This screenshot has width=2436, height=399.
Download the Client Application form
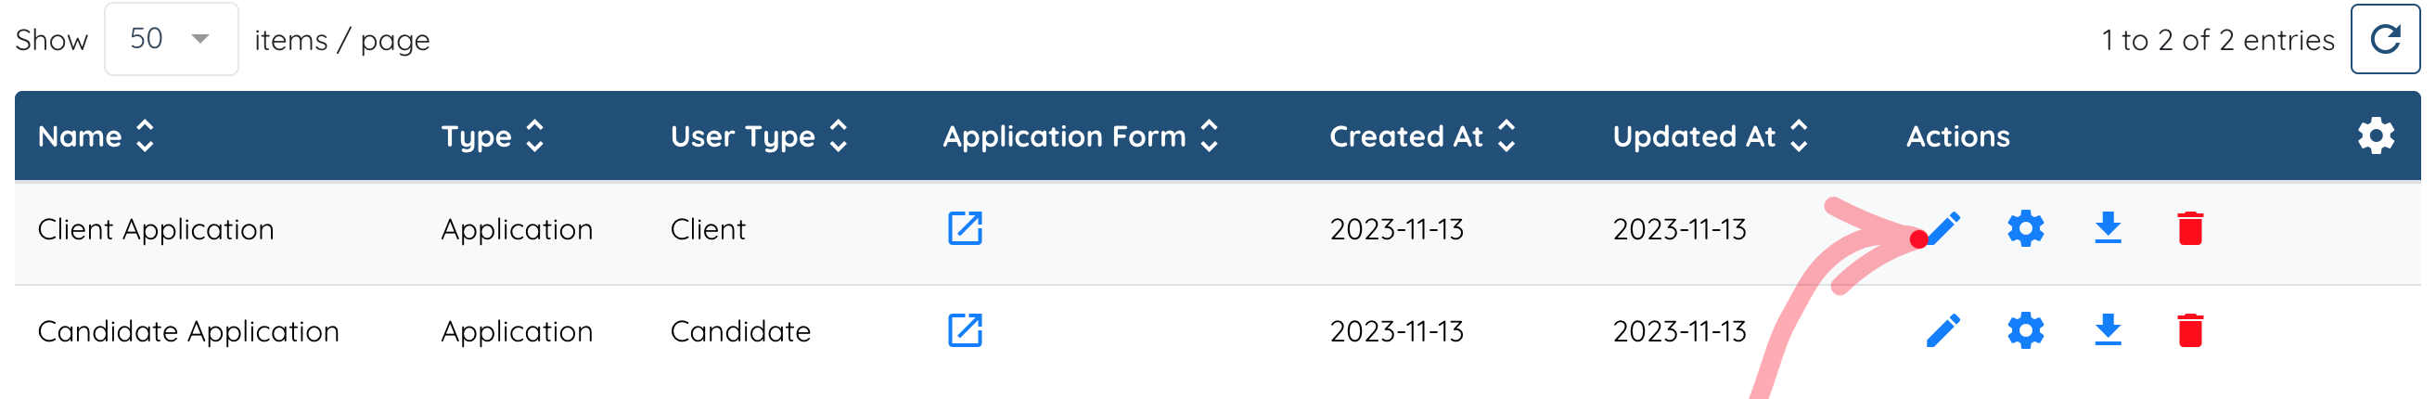coord(2108,229)
